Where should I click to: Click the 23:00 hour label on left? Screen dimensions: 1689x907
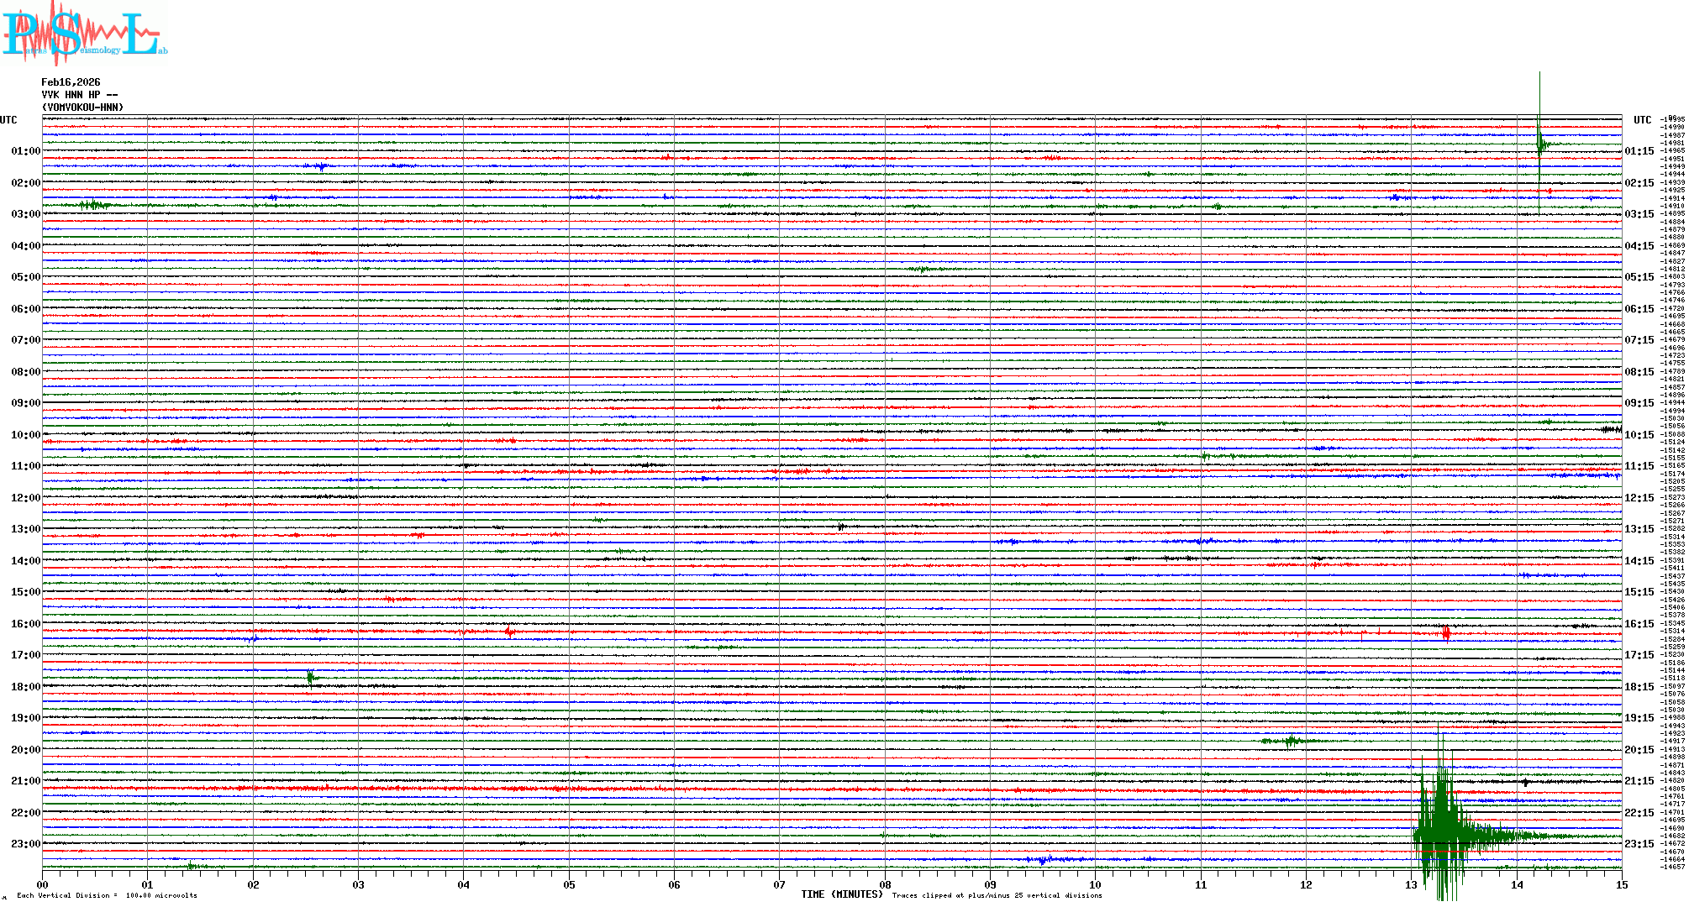pos(25,844)
